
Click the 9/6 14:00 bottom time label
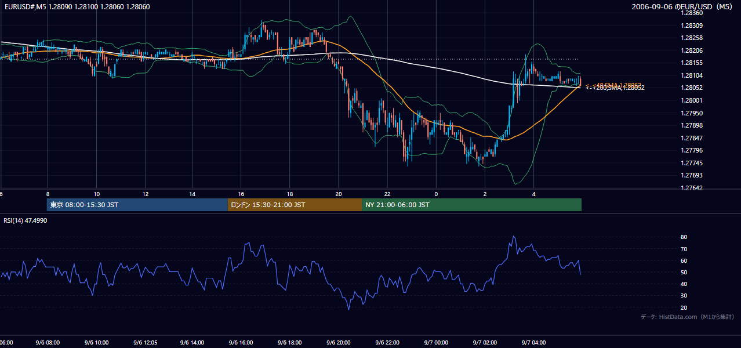[193, 343]
